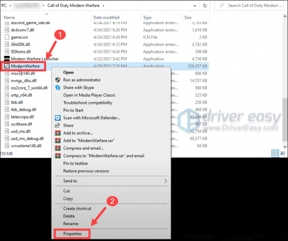Click the nvngx_dlss.dll file icon
This screenshot has width=288, height=241.
pos(7,80)
